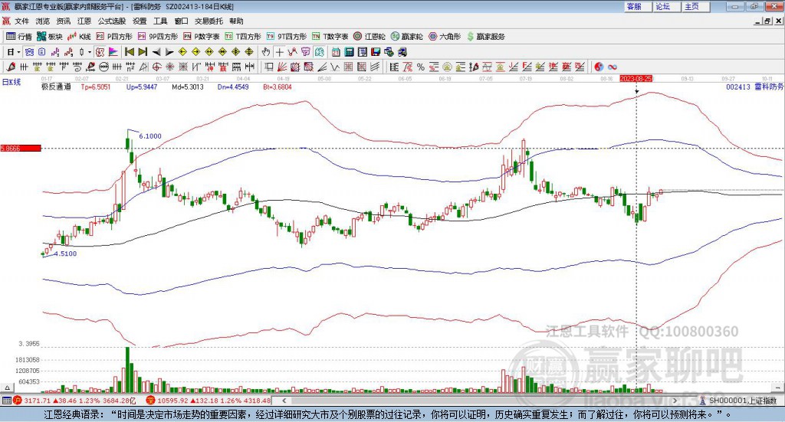
Task: Open the 资讯 menu
Action: point(64,21)
